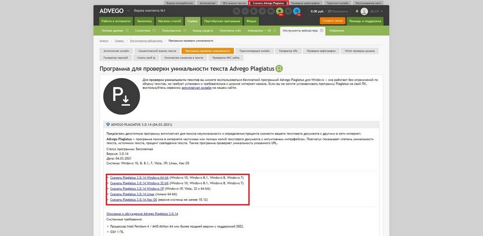Open top link Антиплагиат
Screen dimensions: 483x236
click(x=208, y=3)
